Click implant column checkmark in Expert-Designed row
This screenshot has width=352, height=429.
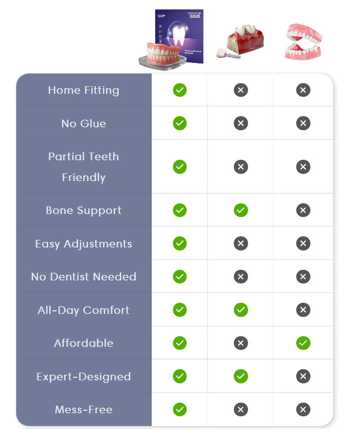(x=241, y=376)
